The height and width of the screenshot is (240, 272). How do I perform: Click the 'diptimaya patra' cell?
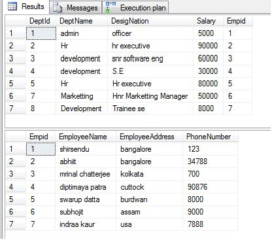tap(86, 187)
